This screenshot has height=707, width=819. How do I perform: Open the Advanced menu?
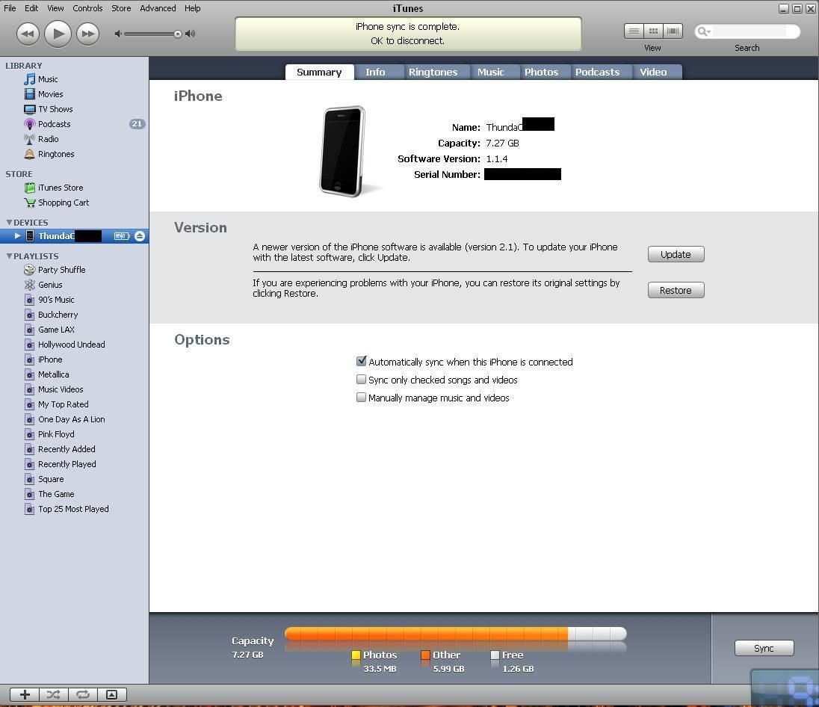(158, 7)
